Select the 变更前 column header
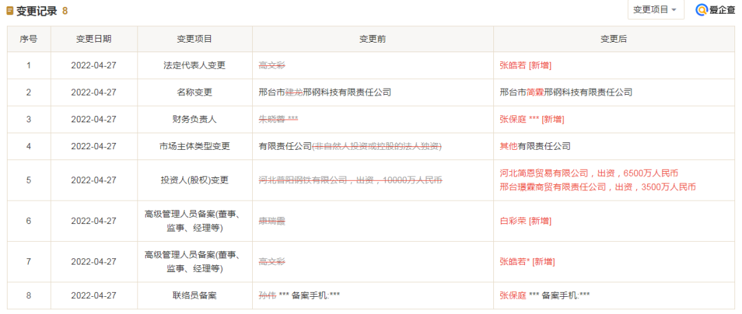 pyautogui.click(x=372, y=39)
